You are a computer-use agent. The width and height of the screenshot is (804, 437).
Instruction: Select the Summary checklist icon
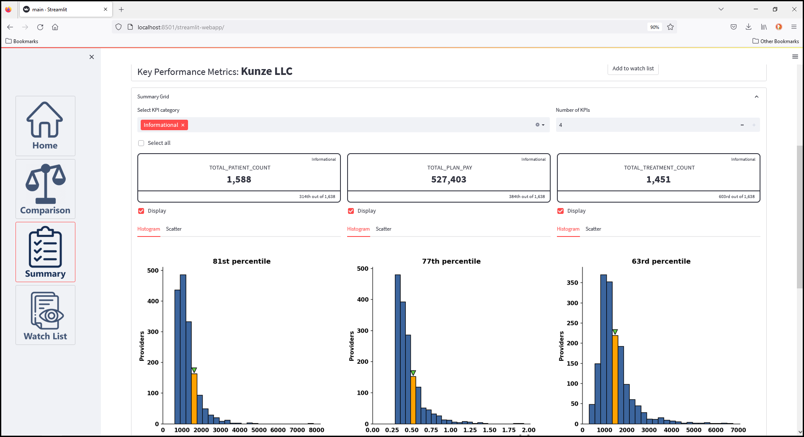(x=45, y=252)
